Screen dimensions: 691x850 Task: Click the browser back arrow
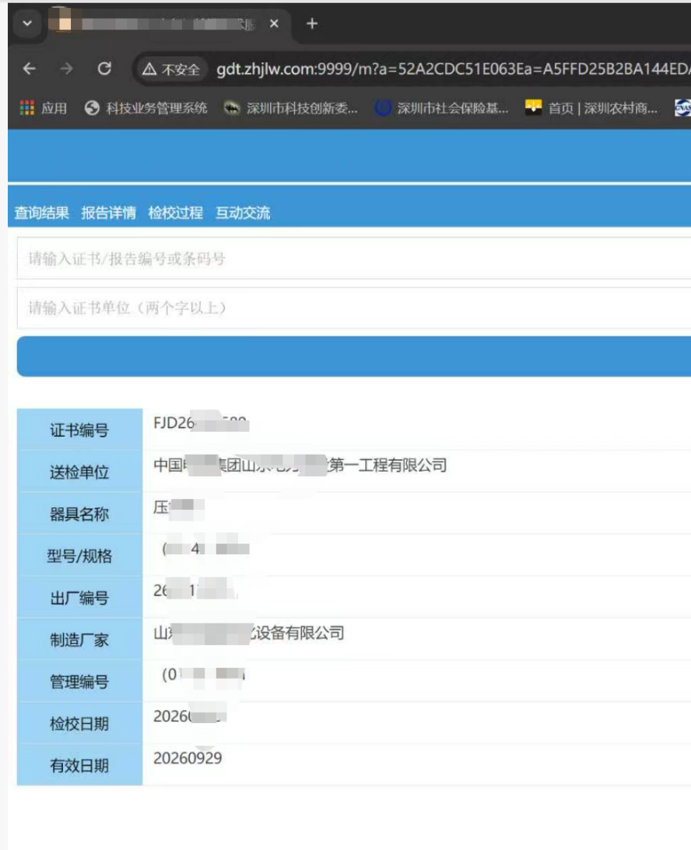tap(29, 68)
